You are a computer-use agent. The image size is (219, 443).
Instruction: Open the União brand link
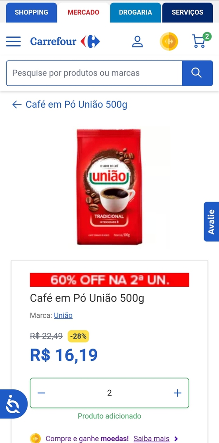(x=63, y=315)
